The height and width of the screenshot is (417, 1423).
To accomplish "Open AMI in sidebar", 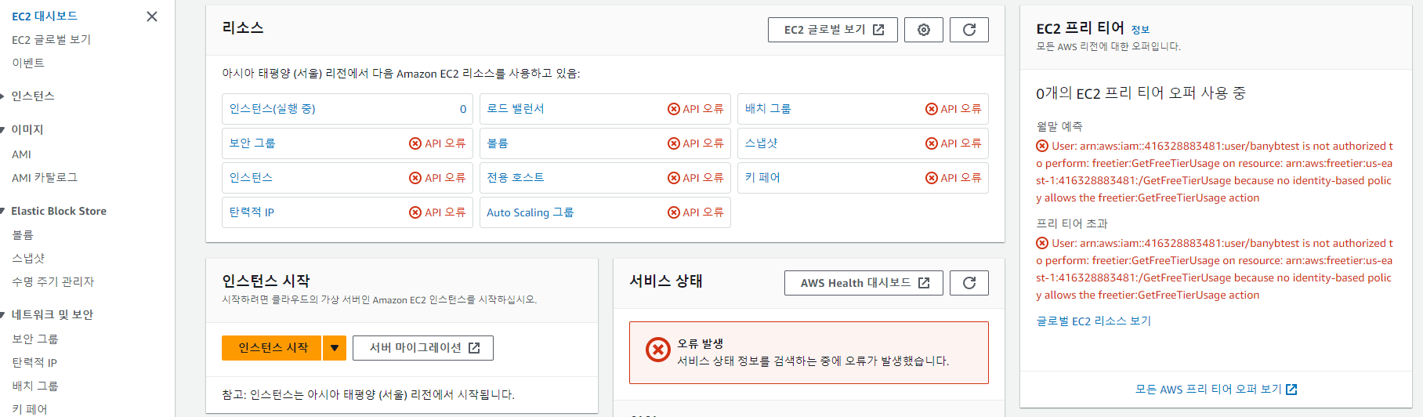I will 22,155.
